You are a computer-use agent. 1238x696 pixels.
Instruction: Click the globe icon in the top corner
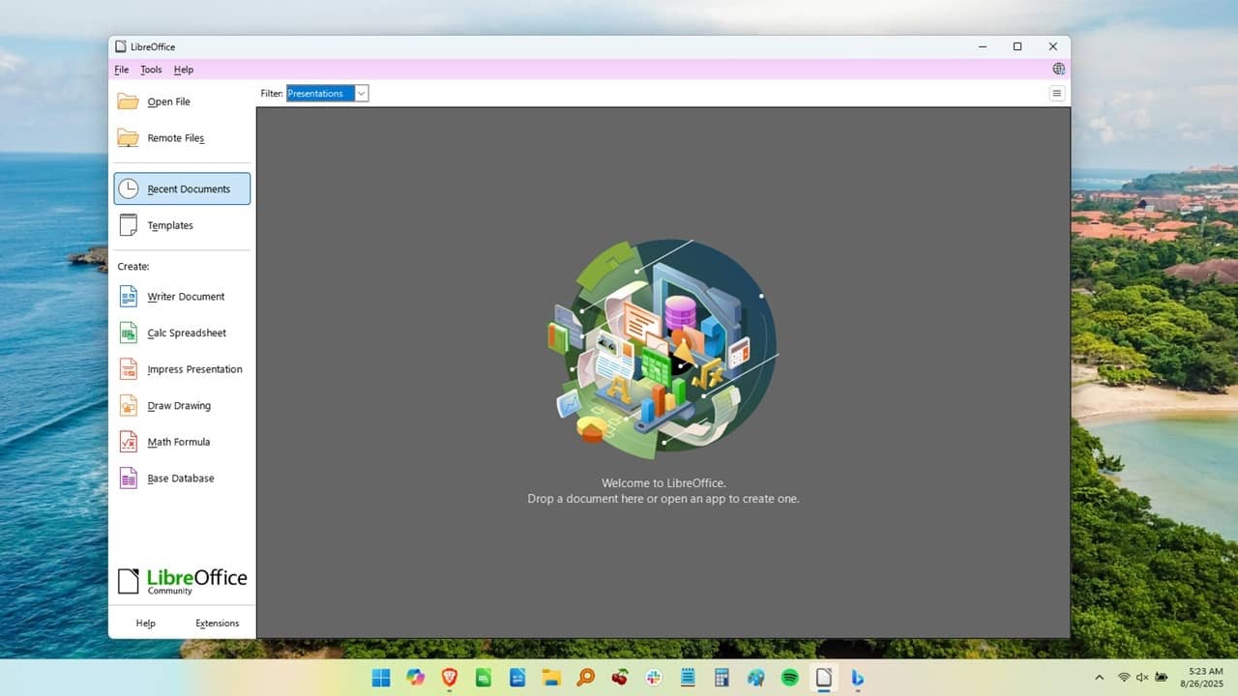1058,69
